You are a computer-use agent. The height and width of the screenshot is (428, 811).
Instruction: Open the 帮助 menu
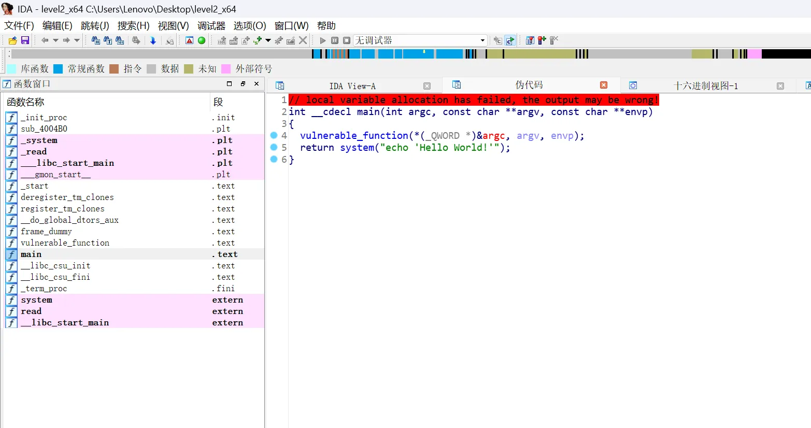[326, 25]
